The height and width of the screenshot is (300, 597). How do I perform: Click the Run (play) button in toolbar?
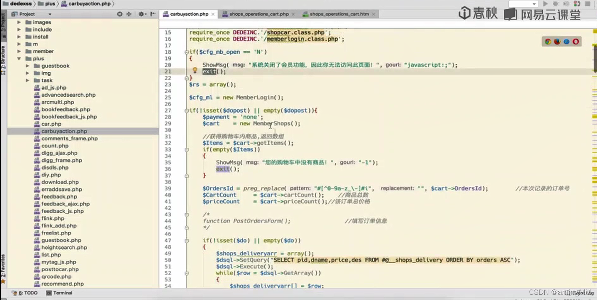545,4
